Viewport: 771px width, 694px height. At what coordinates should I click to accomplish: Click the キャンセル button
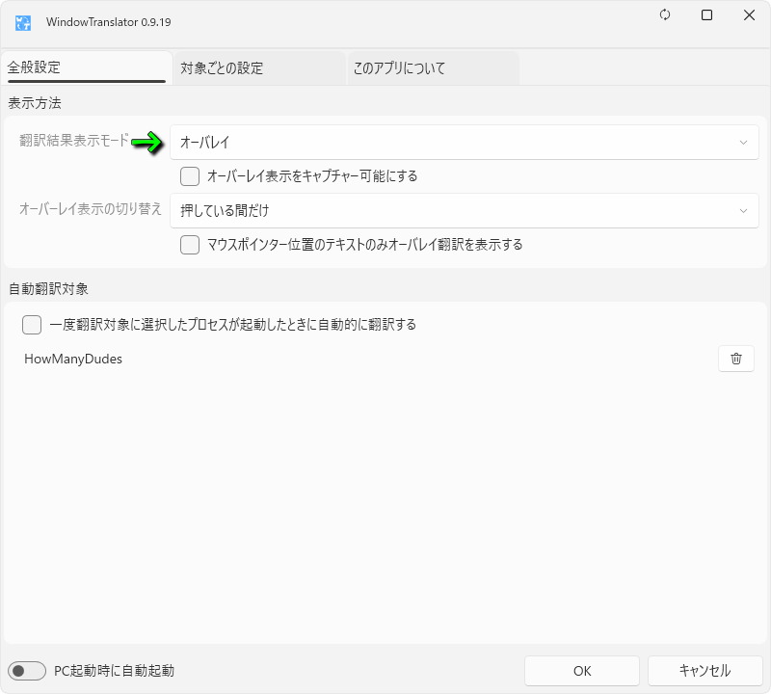pos(705,671)
